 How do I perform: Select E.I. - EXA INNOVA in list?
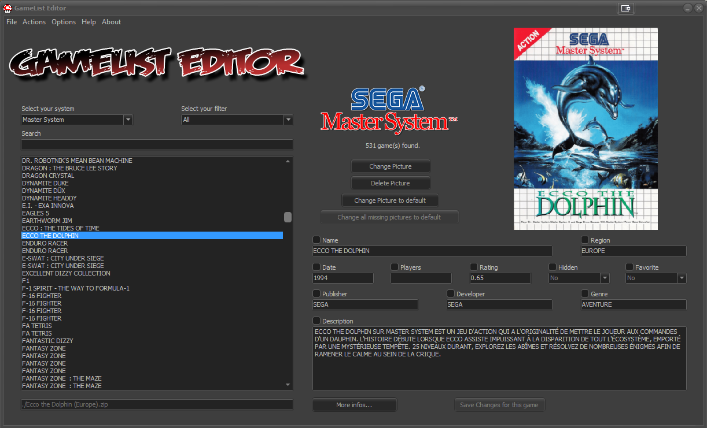tap(152, 206)
